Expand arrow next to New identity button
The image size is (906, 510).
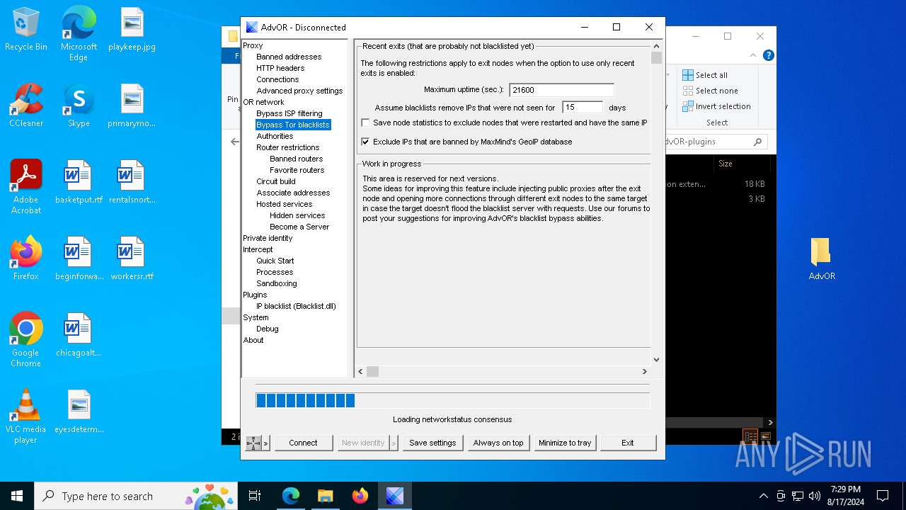pyautogui.click(x=394, y=443)
